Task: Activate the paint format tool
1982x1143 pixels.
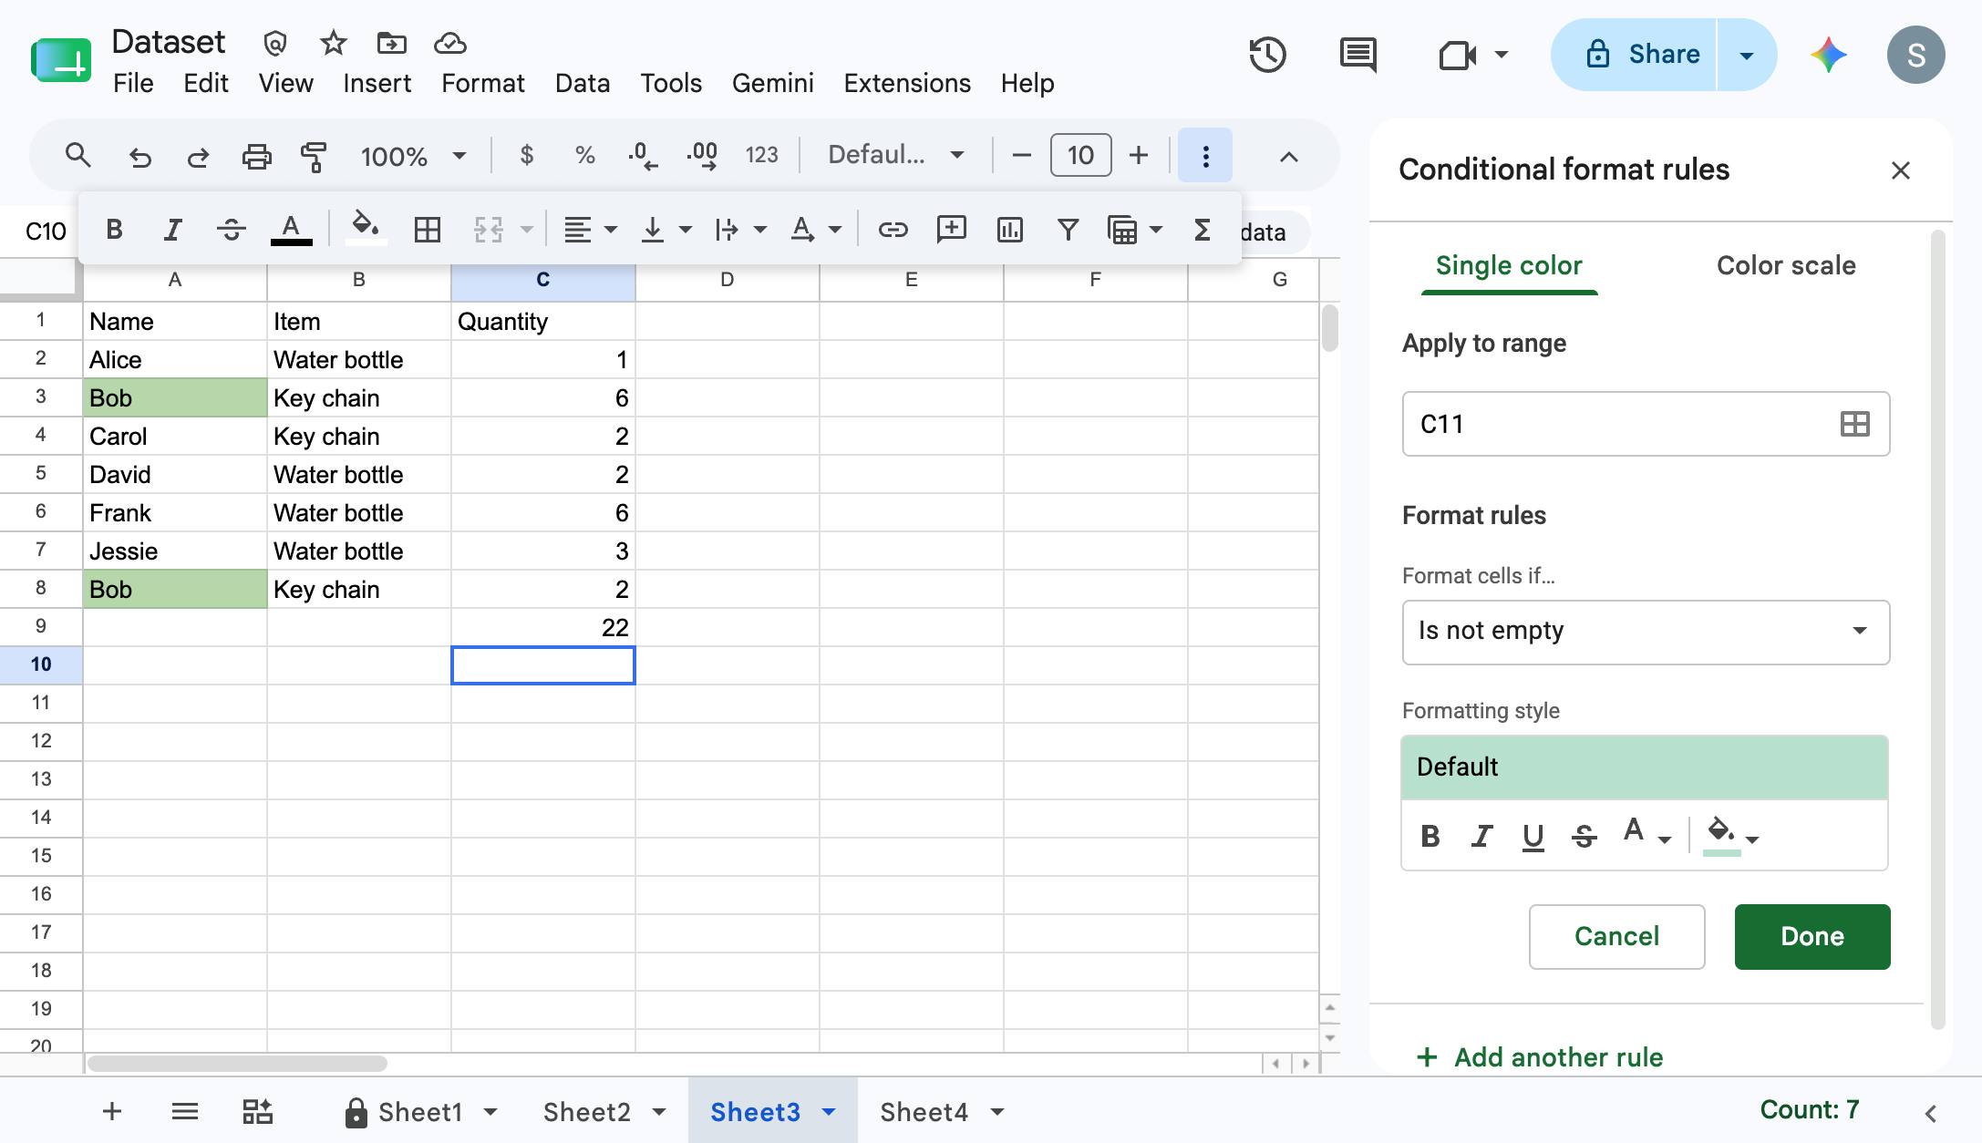Action: pos(314,157)
